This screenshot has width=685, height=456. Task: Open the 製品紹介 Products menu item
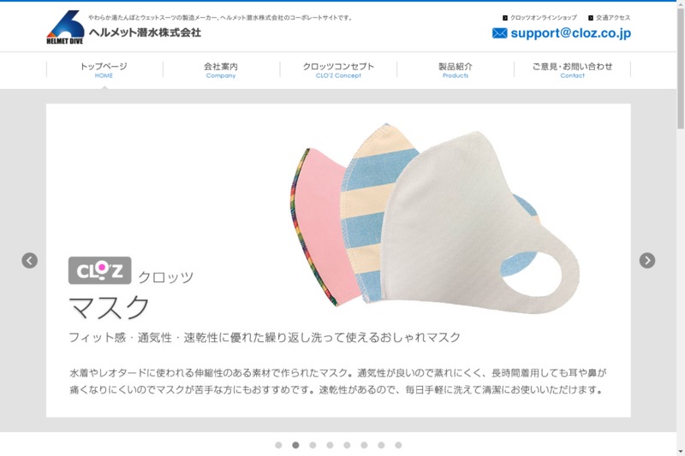[456, 70]
